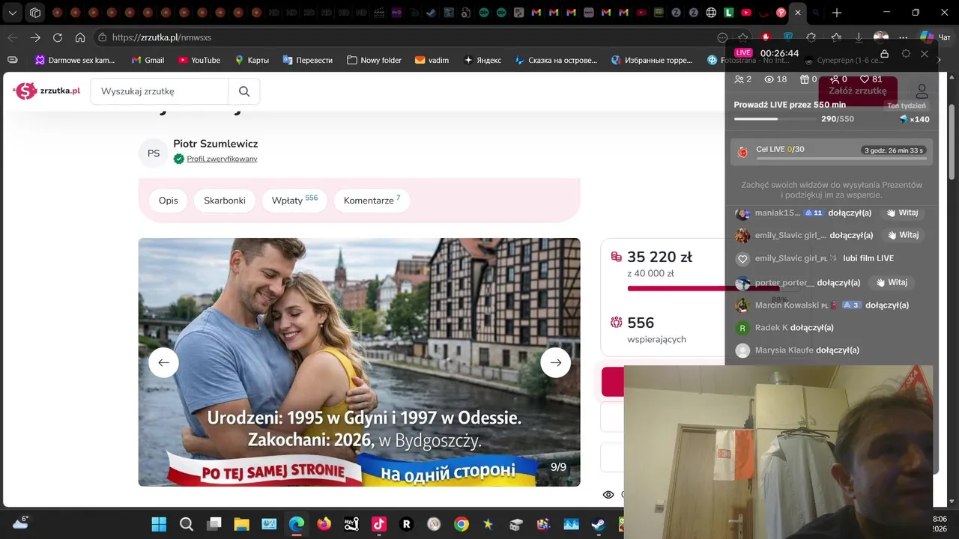This screenshot has width=959, height=539.
Task: Open LIVE panel settings gear
Action: [x=906, y=54]
